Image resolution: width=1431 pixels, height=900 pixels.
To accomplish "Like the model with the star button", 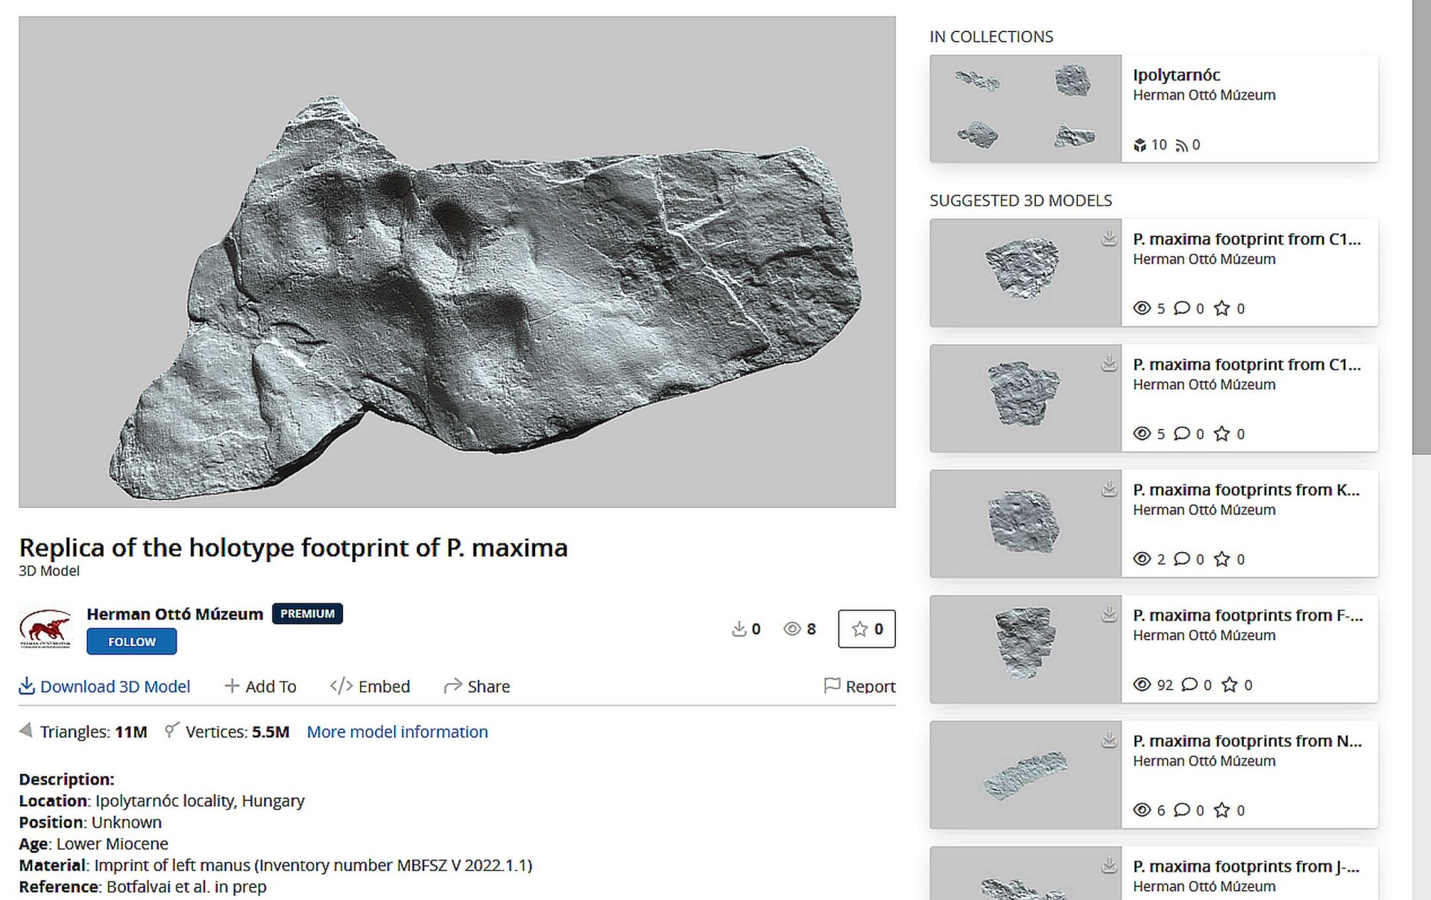I will coord(867,629).
